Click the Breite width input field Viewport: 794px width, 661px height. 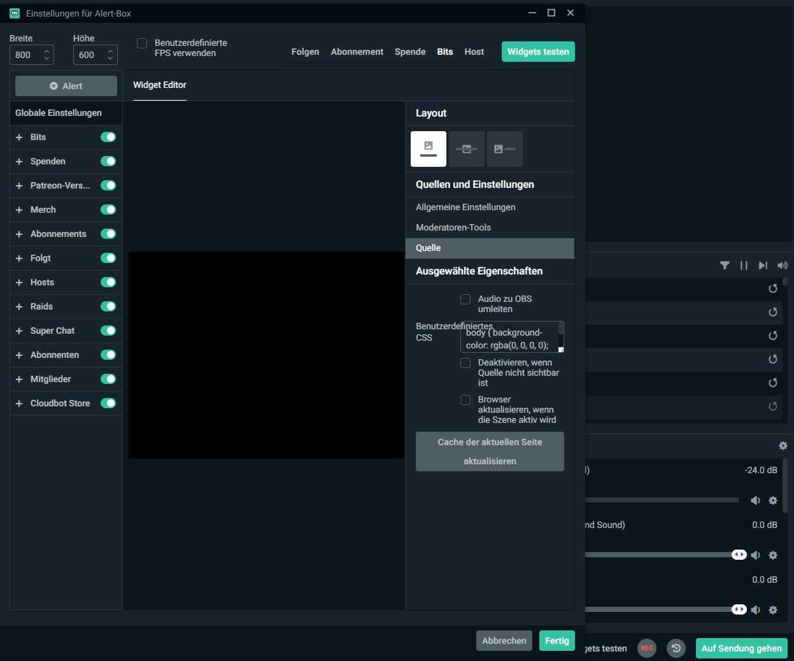[x=27, y=55]
